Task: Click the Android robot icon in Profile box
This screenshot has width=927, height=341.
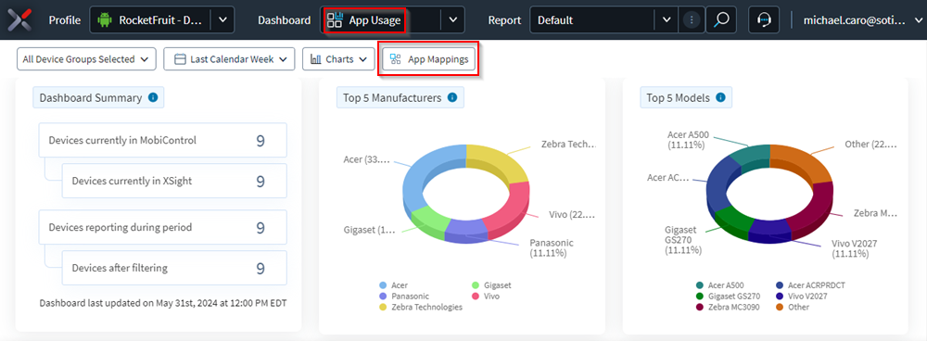Action: 106,20
